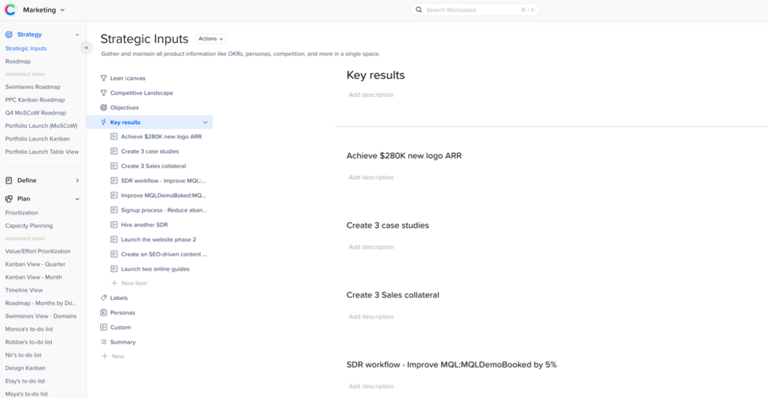Click the Lean canvas trophy icon
The height and width of the screenshot is (400, 768).
click(104, 78)
